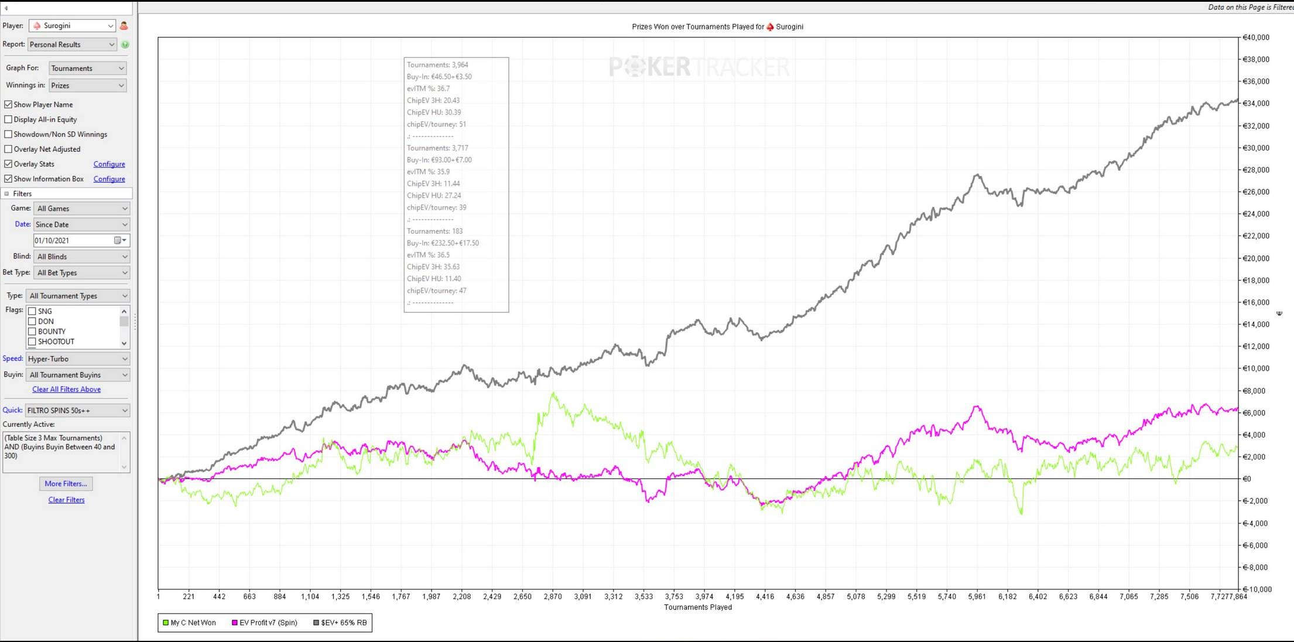This screenshot has width=1294, height=642.
Task: Click the information box on the graph
Action: [x=456, y=185]
